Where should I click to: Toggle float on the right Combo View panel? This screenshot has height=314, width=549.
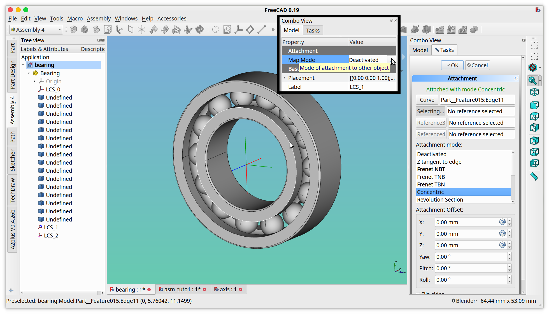click(524, 40)
